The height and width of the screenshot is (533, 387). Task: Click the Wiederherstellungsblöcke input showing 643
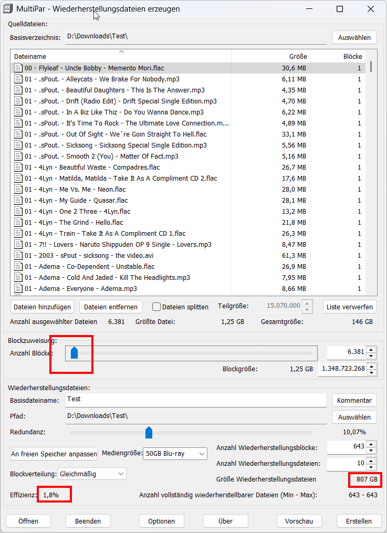(347, 447)
